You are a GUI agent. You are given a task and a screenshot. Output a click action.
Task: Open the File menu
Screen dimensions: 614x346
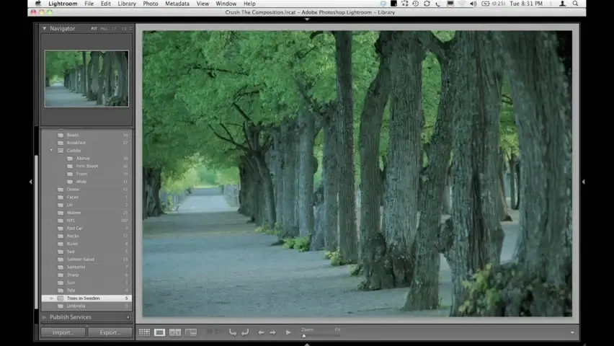pos(89,4)
